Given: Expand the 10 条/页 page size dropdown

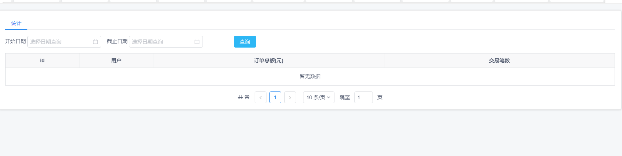Looking at the screenshot, I should pyautogui.click(x=319, y=97).
